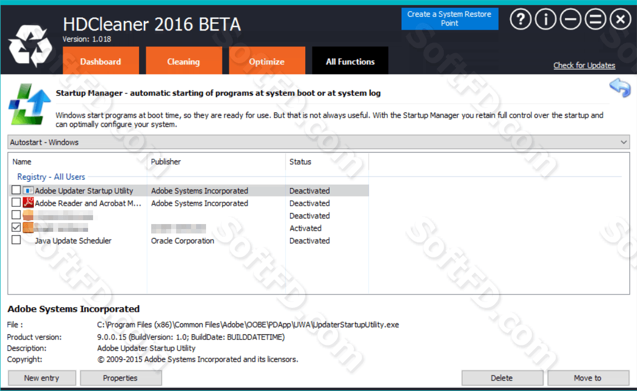637x391 pixels.
Task: Click the blue back arrow icon
Action: 620,88
